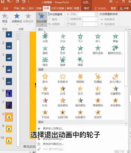The width and height of the screenshot is (131, 153).
Task: Choose the 不饱和 emphasis effect
Action: click(45, 90)
